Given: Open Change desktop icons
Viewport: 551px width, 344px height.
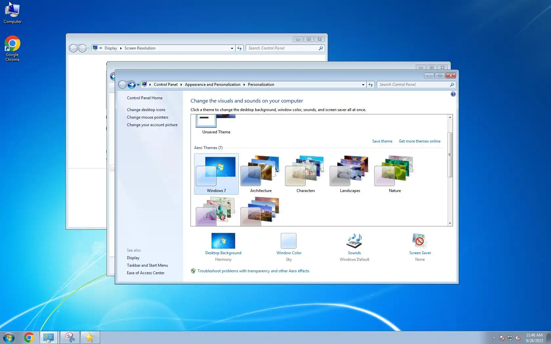Looking at the screenshot, I should [x=146, y=110].
